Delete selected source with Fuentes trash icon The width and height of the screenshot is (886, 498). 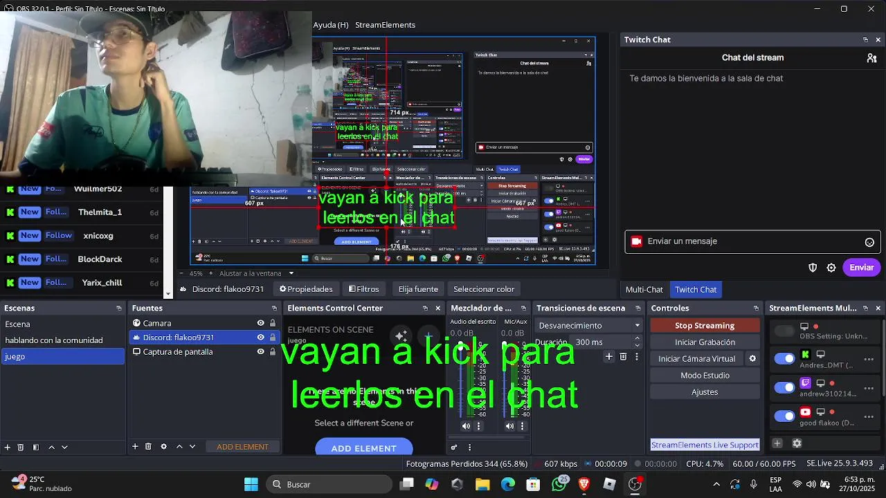[148, 447]
